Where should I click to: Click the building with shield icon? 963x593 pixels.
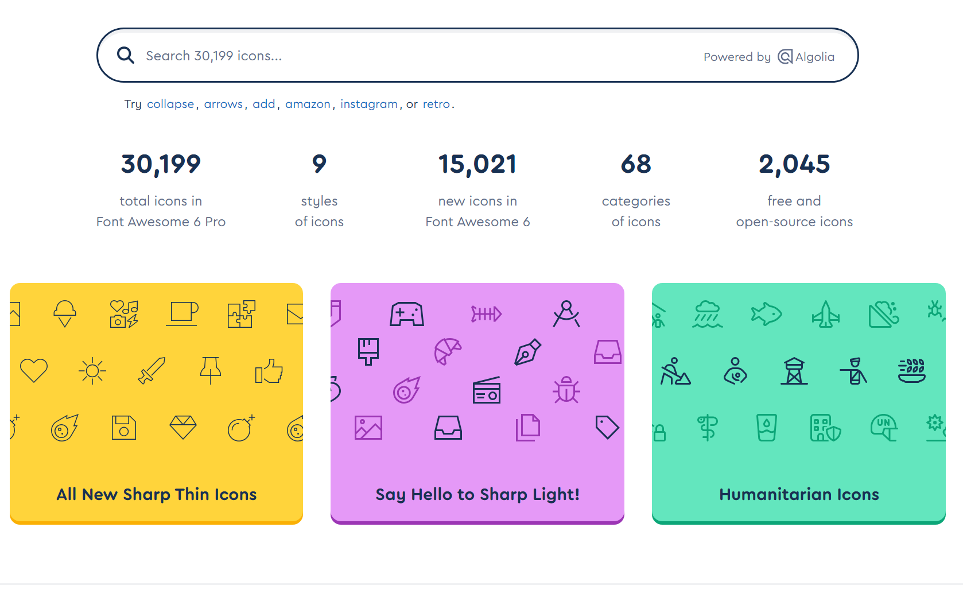click(826, 428)
